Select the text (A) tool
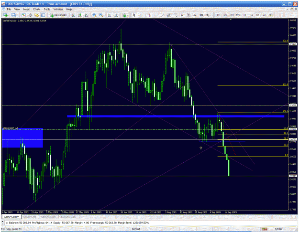The width and height of the screenshot is (299, 232). pos(182,15)
